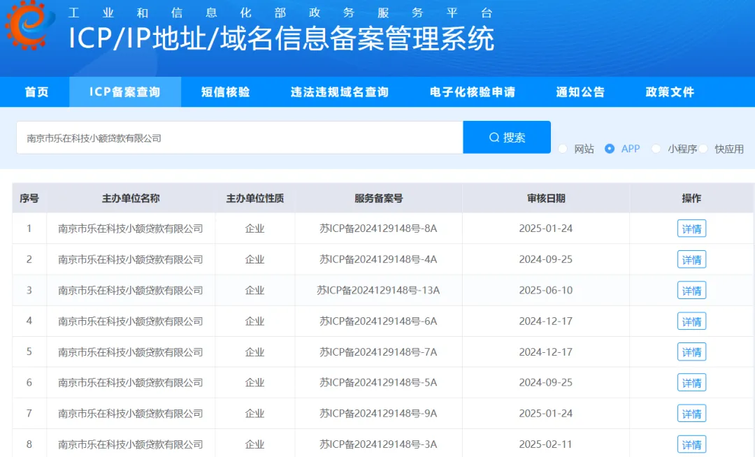Screen dimensions: 755x457
Task: Click company name in row 1
Action: pos(131,228)
